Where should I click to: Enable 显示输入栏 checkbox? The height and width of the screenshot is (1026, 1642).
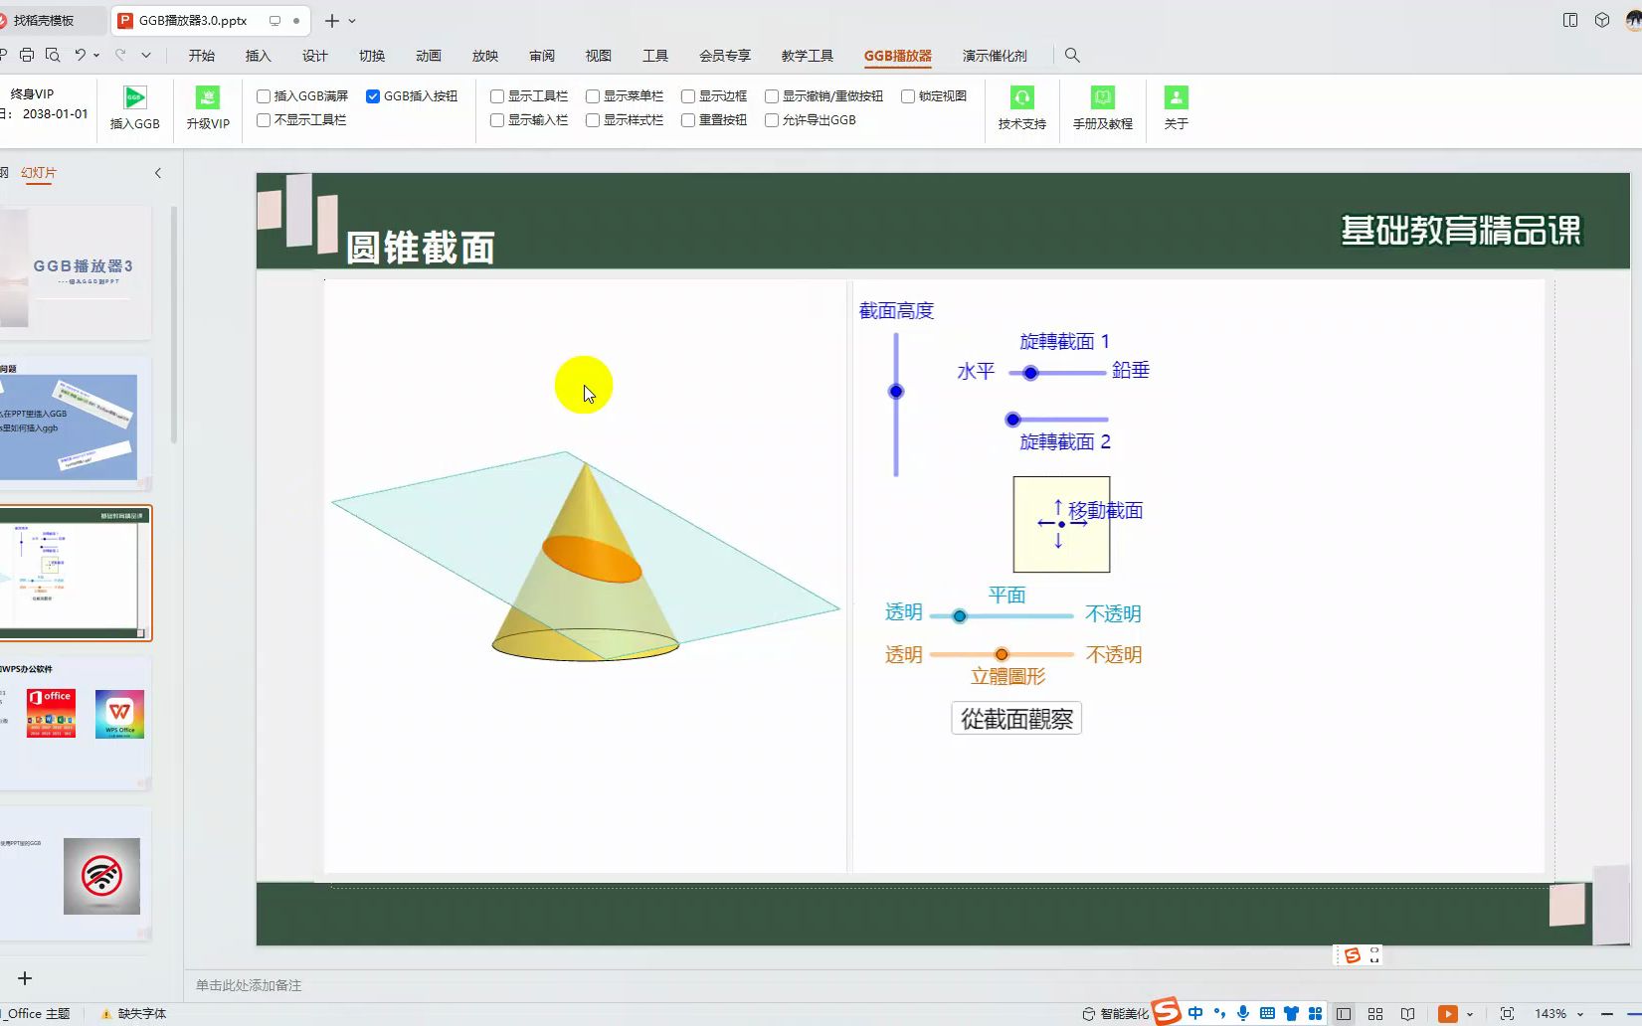tap(497, 120)
